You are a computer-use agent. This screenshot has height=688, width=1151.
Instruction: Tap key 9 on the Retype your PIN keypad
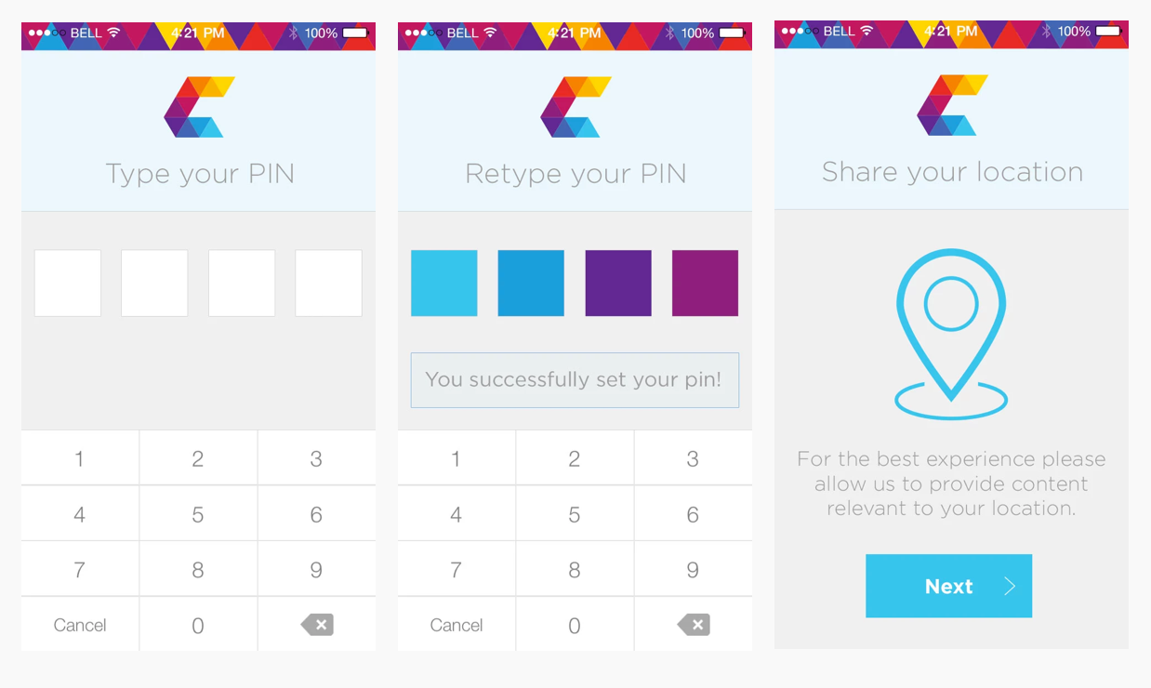point(693,570)
